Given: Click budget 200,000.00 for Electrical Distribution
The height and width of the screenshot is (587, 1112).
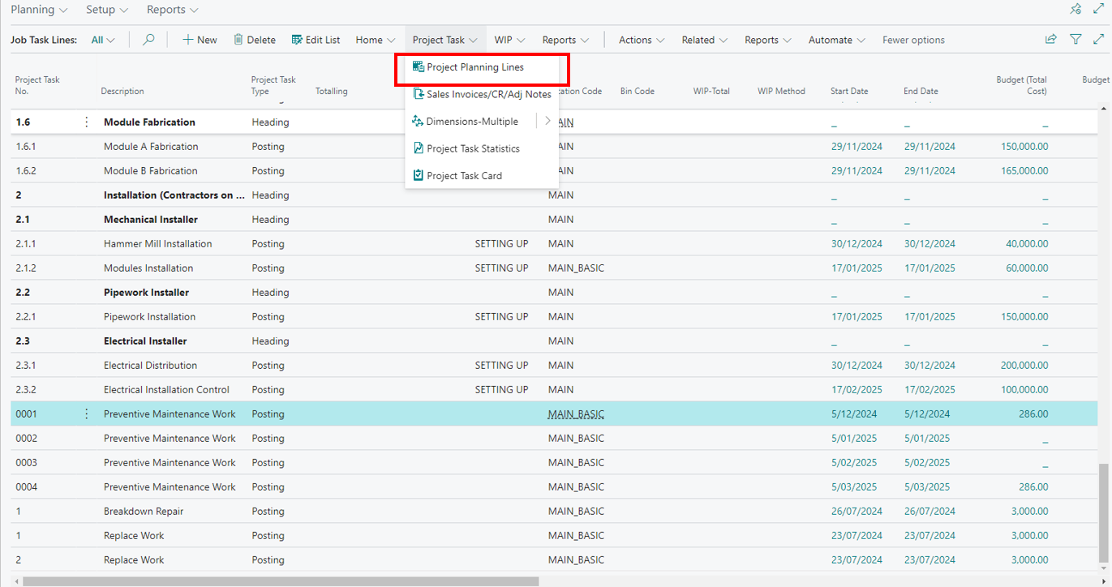Looking at the screenshot, I should pyautogui.click(x=1024, y=366).
